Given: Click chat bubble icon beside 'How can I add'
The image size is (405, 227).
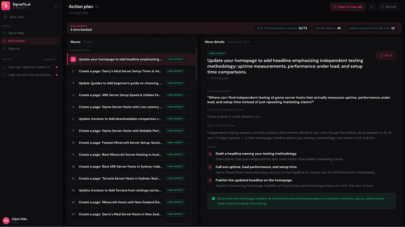Looking at the screenshot, I should (x=4, y=67).
